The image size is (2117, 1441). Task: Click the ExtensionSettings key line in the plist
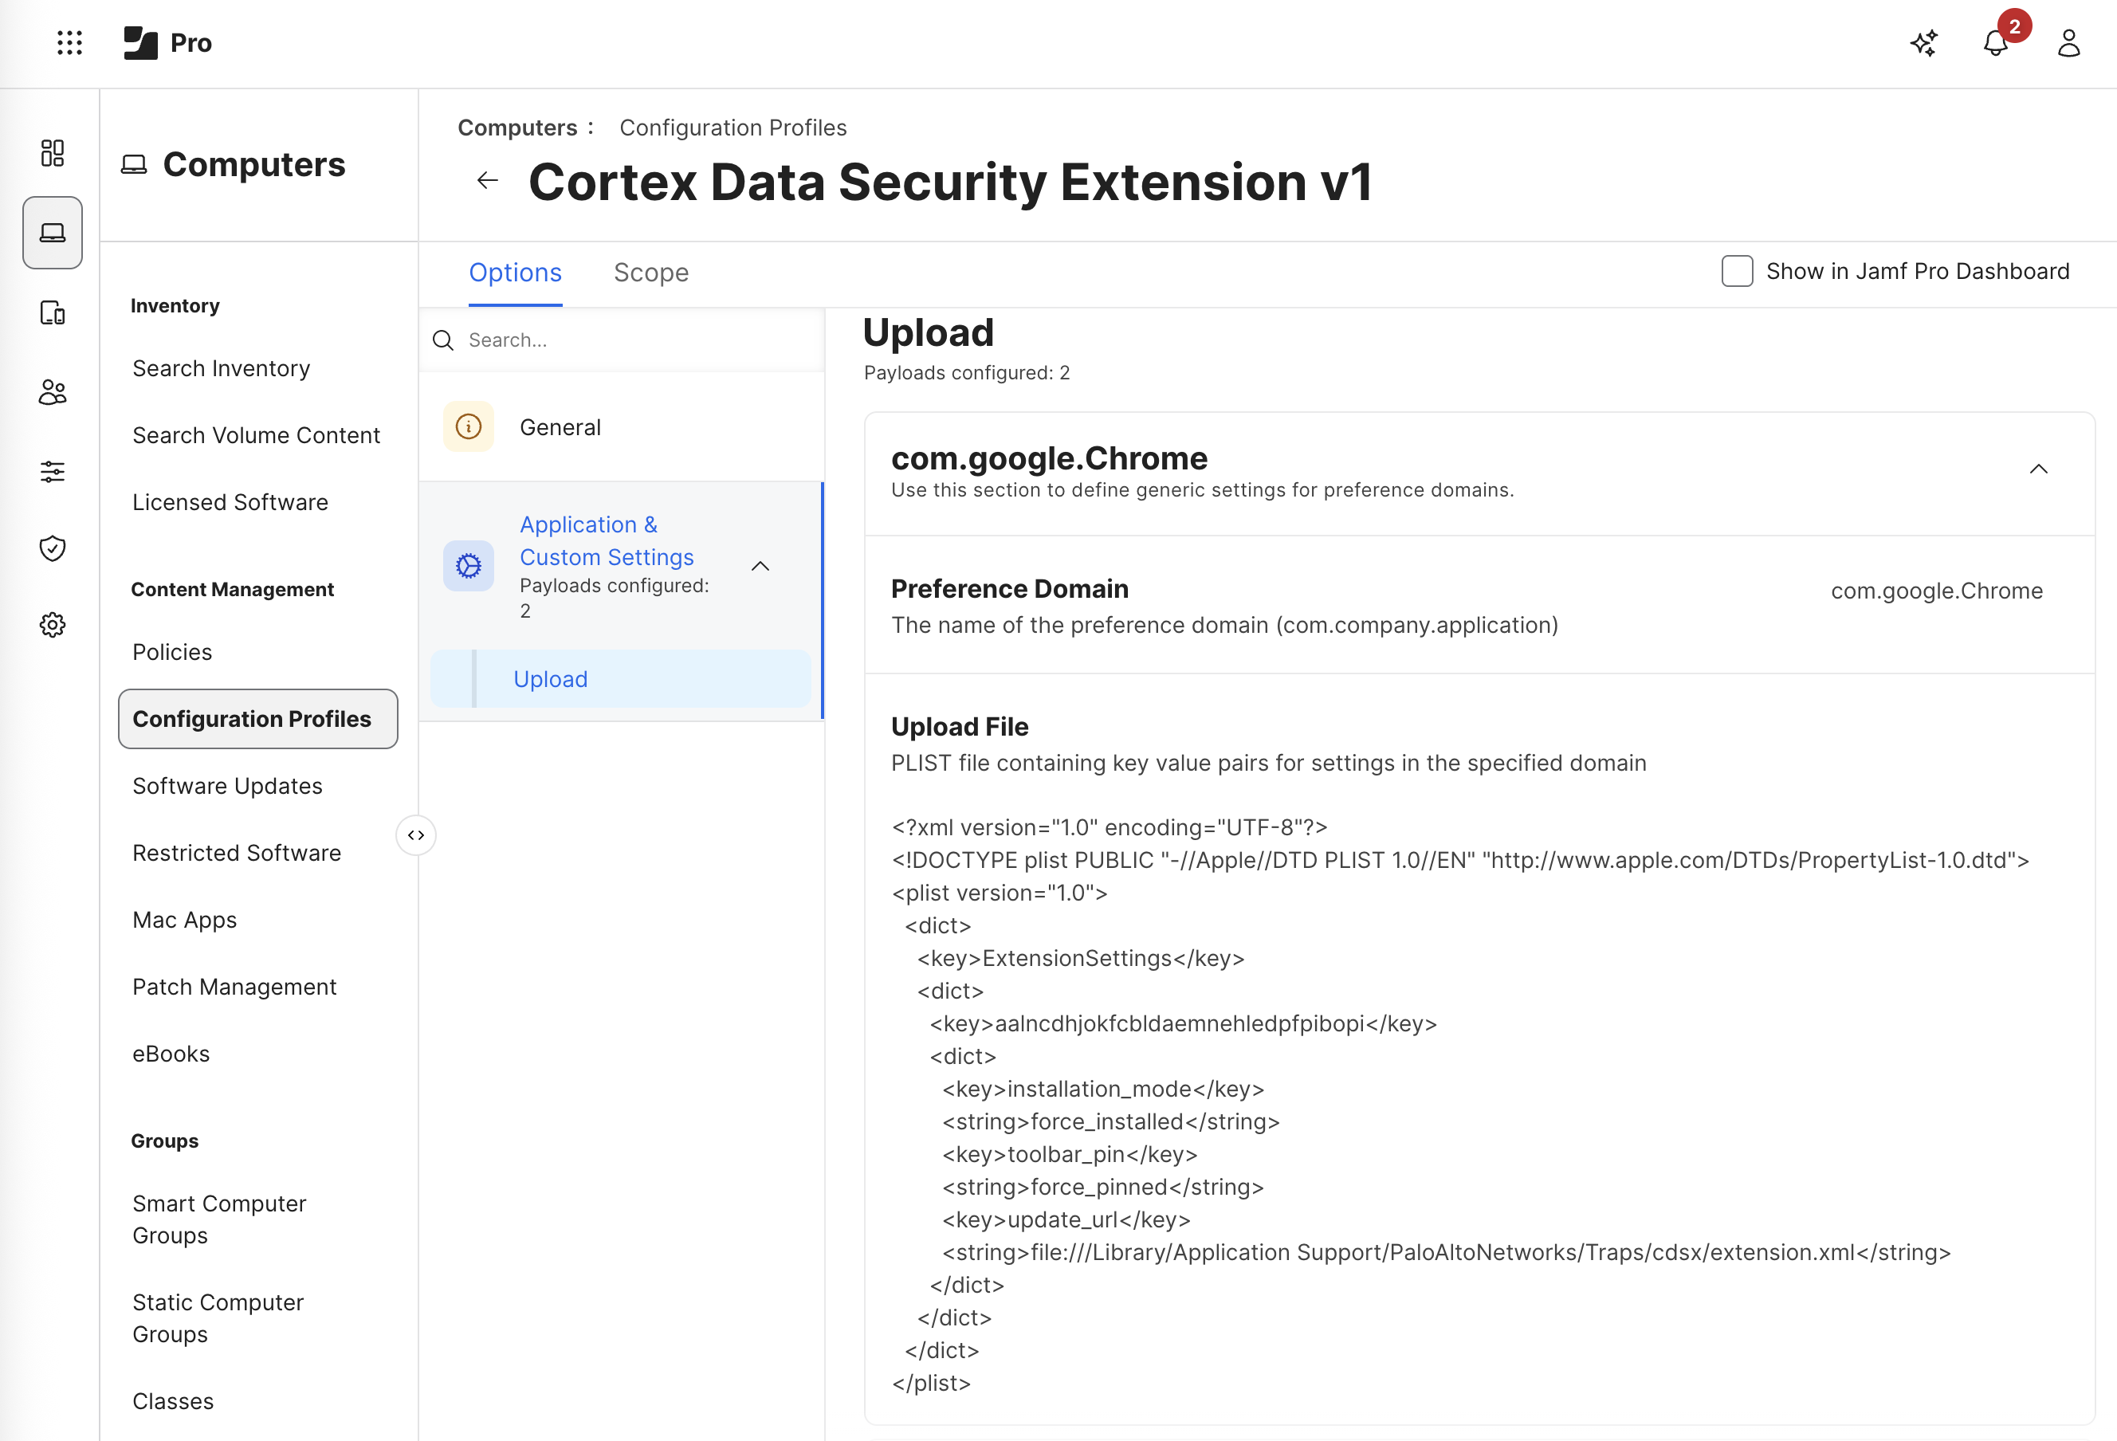[1082, 959]
